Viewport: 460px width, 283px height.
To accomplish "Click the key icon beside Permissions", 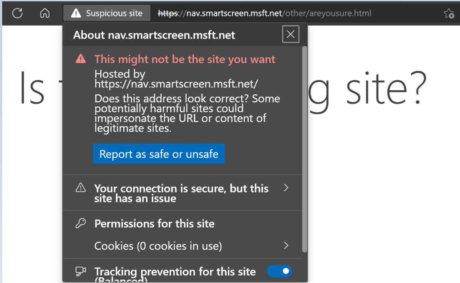I will click(80, 223).
